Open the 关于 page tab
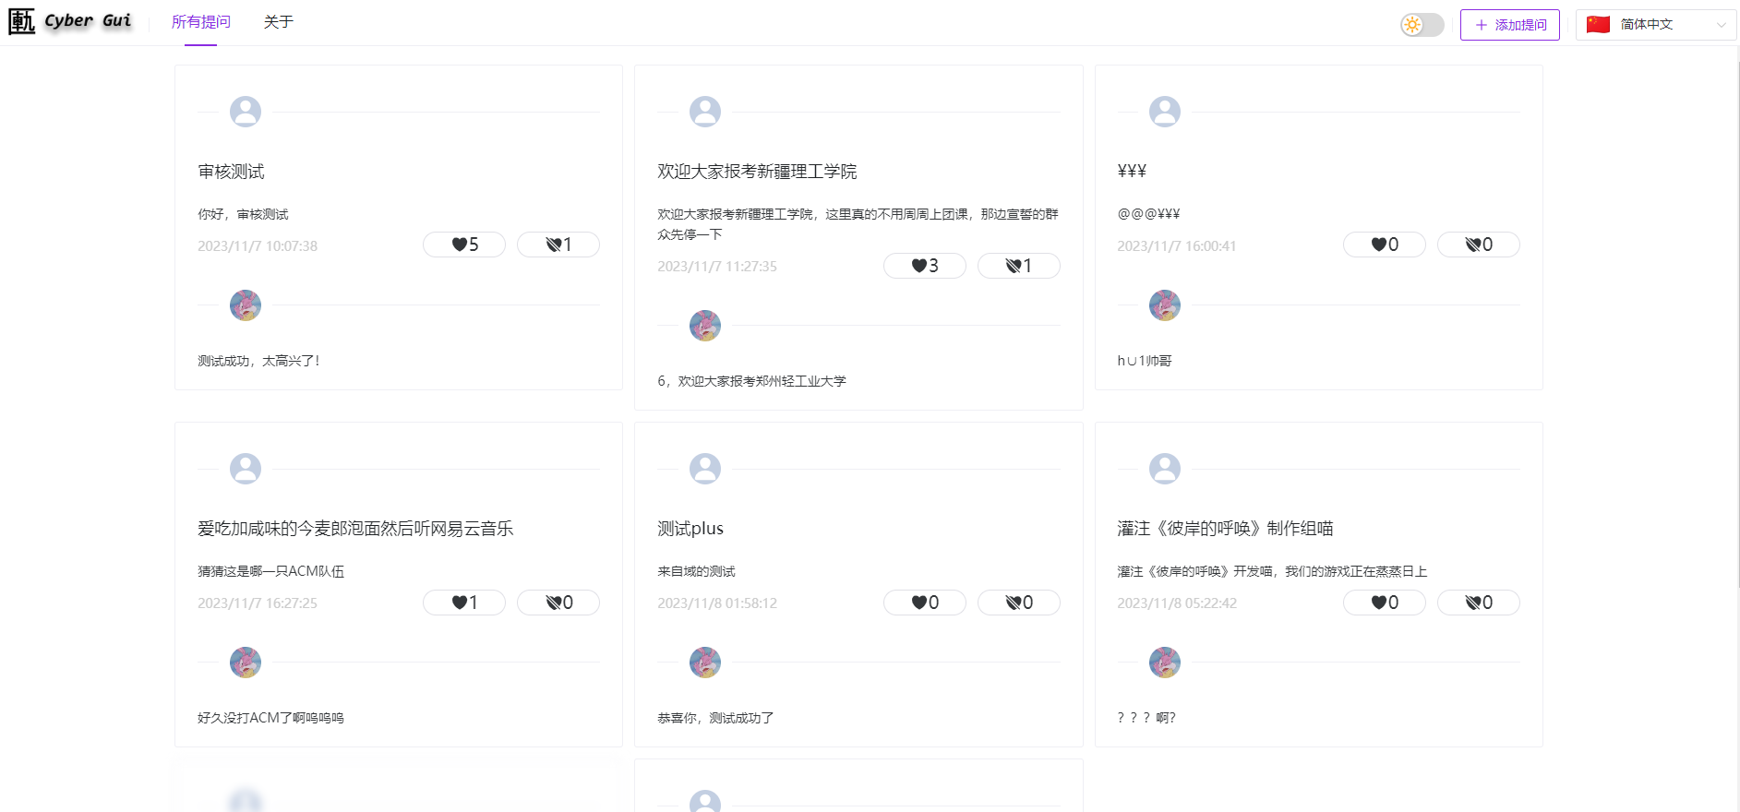Viewport: 1740px width, 812px height. tap(278, 22)
